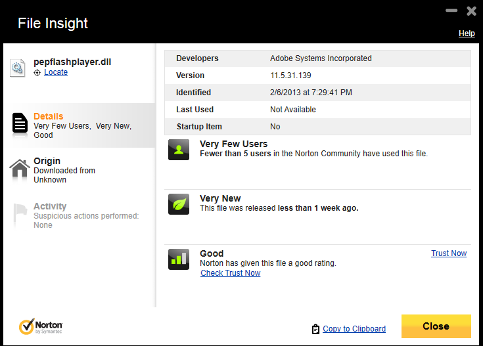Click the Norton by Symantec logo
The image size is (483, 346).
[41, 326]
